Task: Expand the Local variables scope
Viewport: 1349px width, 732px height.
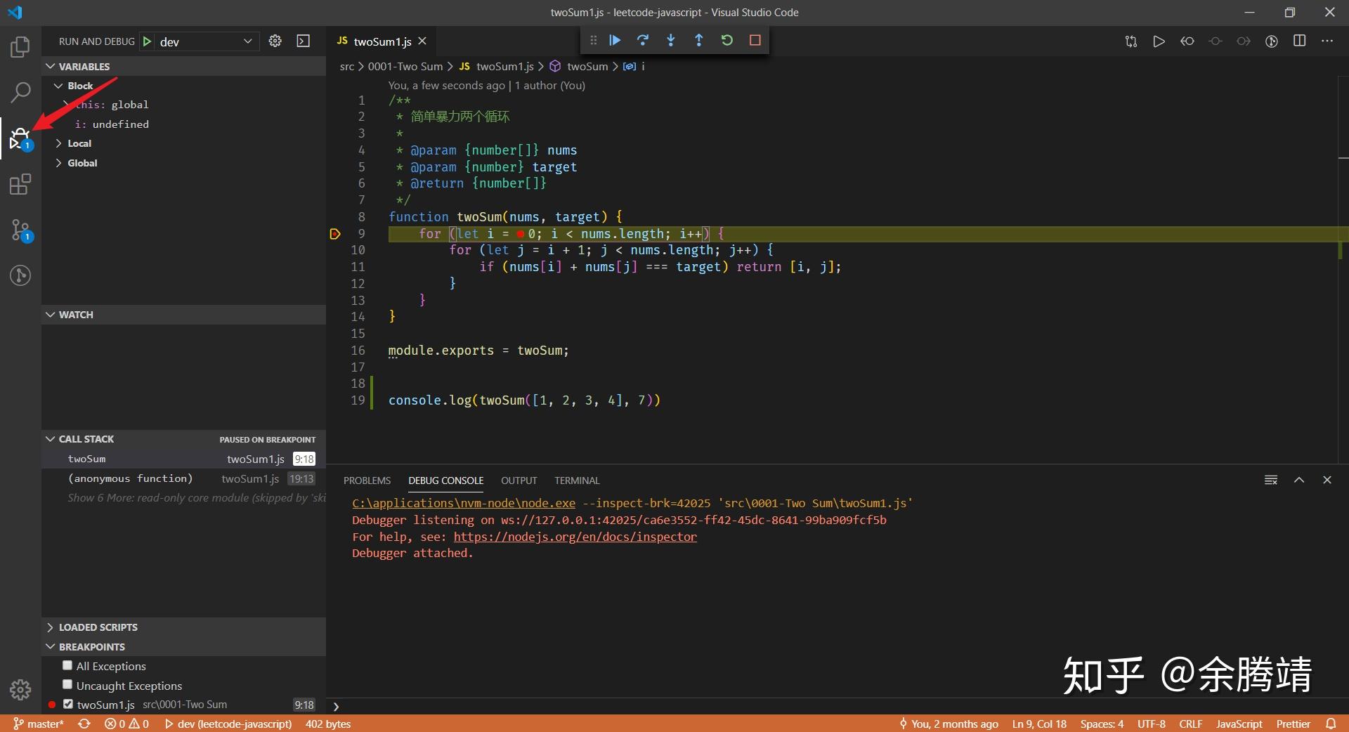Action: click(x=79, y=143)
